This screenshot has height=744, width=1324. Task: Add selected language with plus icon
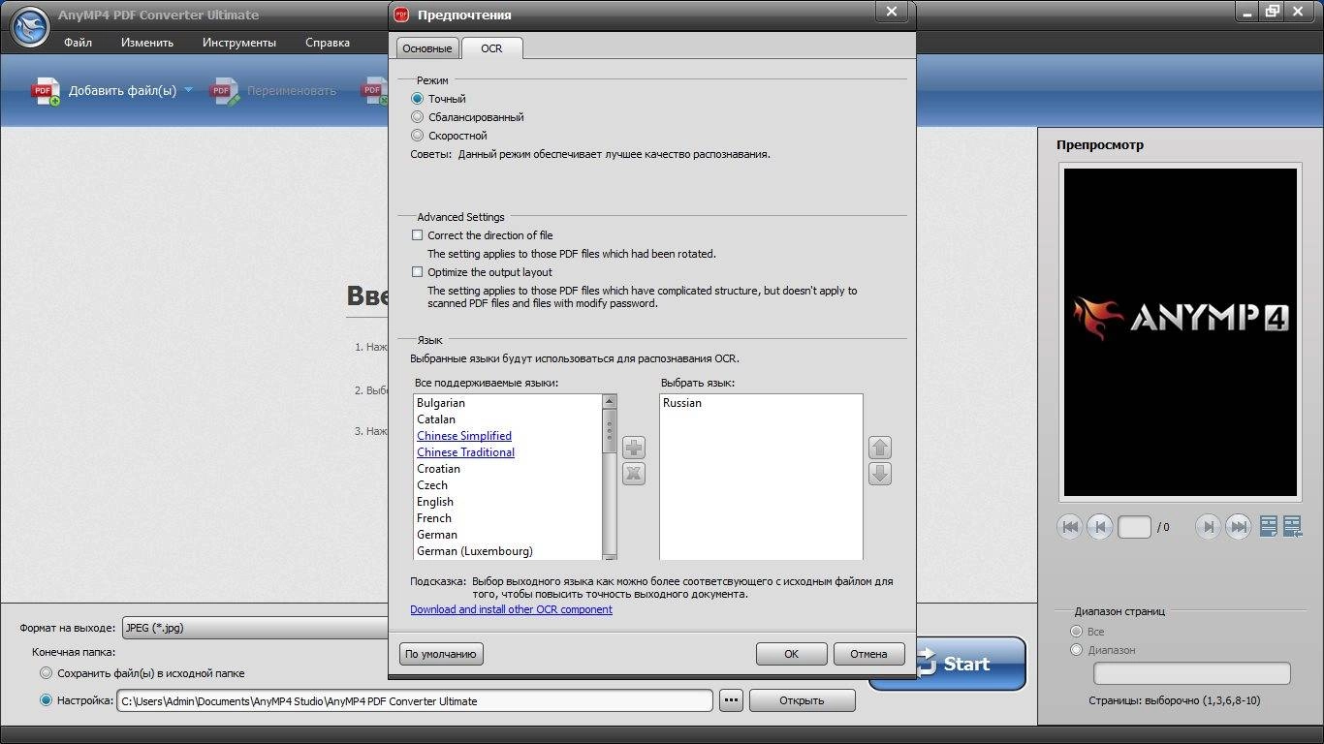[x=634, y=448]
